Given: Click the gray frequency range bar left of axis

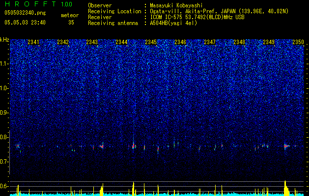Looking at the screenshot, I should pyautogui.click(x=9, y=152).
